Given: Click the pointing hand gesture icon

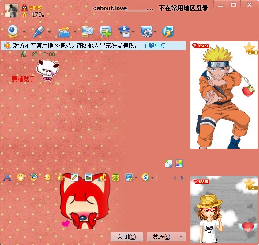Looking at the screenshot, I should [60, 177].
